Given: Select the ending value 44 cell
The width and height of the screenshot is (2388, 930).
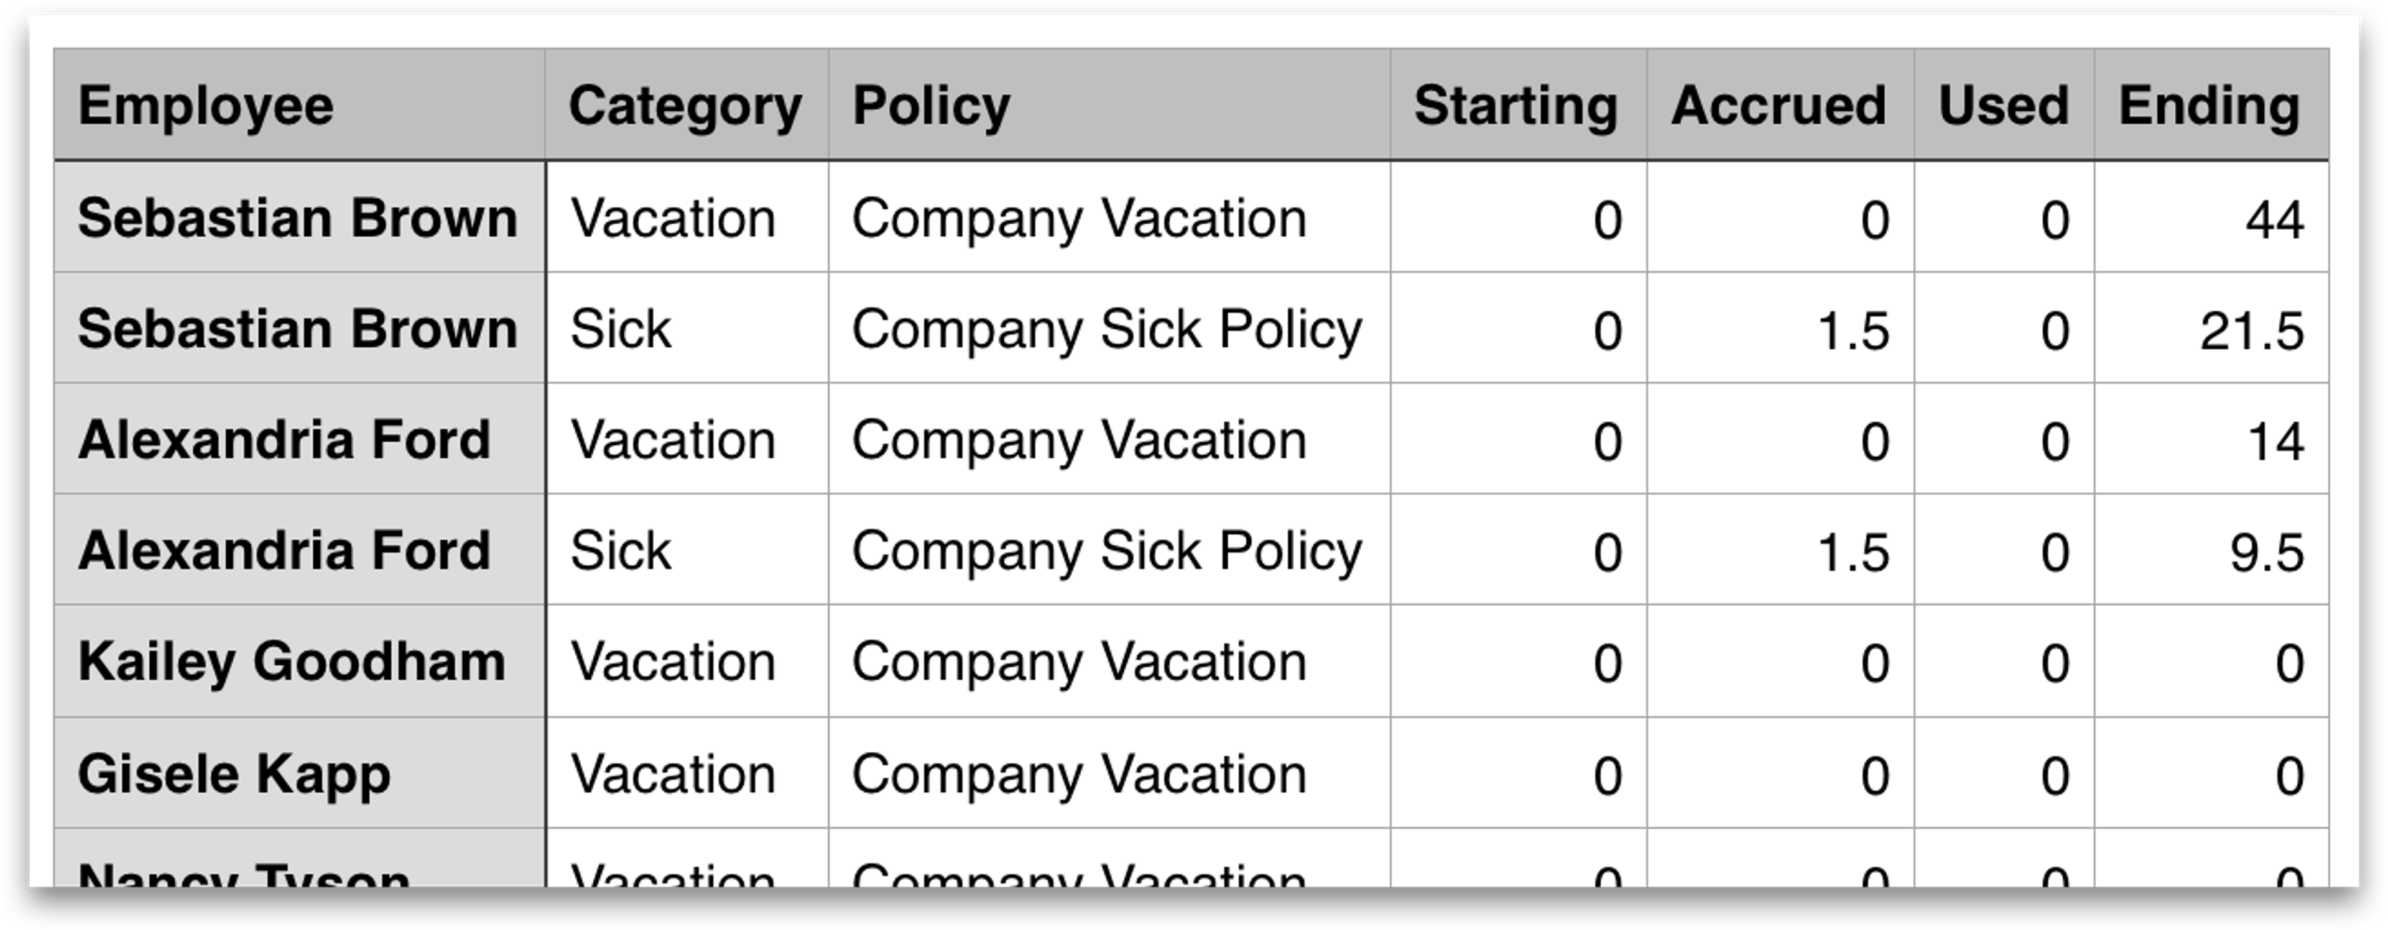Looking at the screenshot, I should tap(2212, 217).
